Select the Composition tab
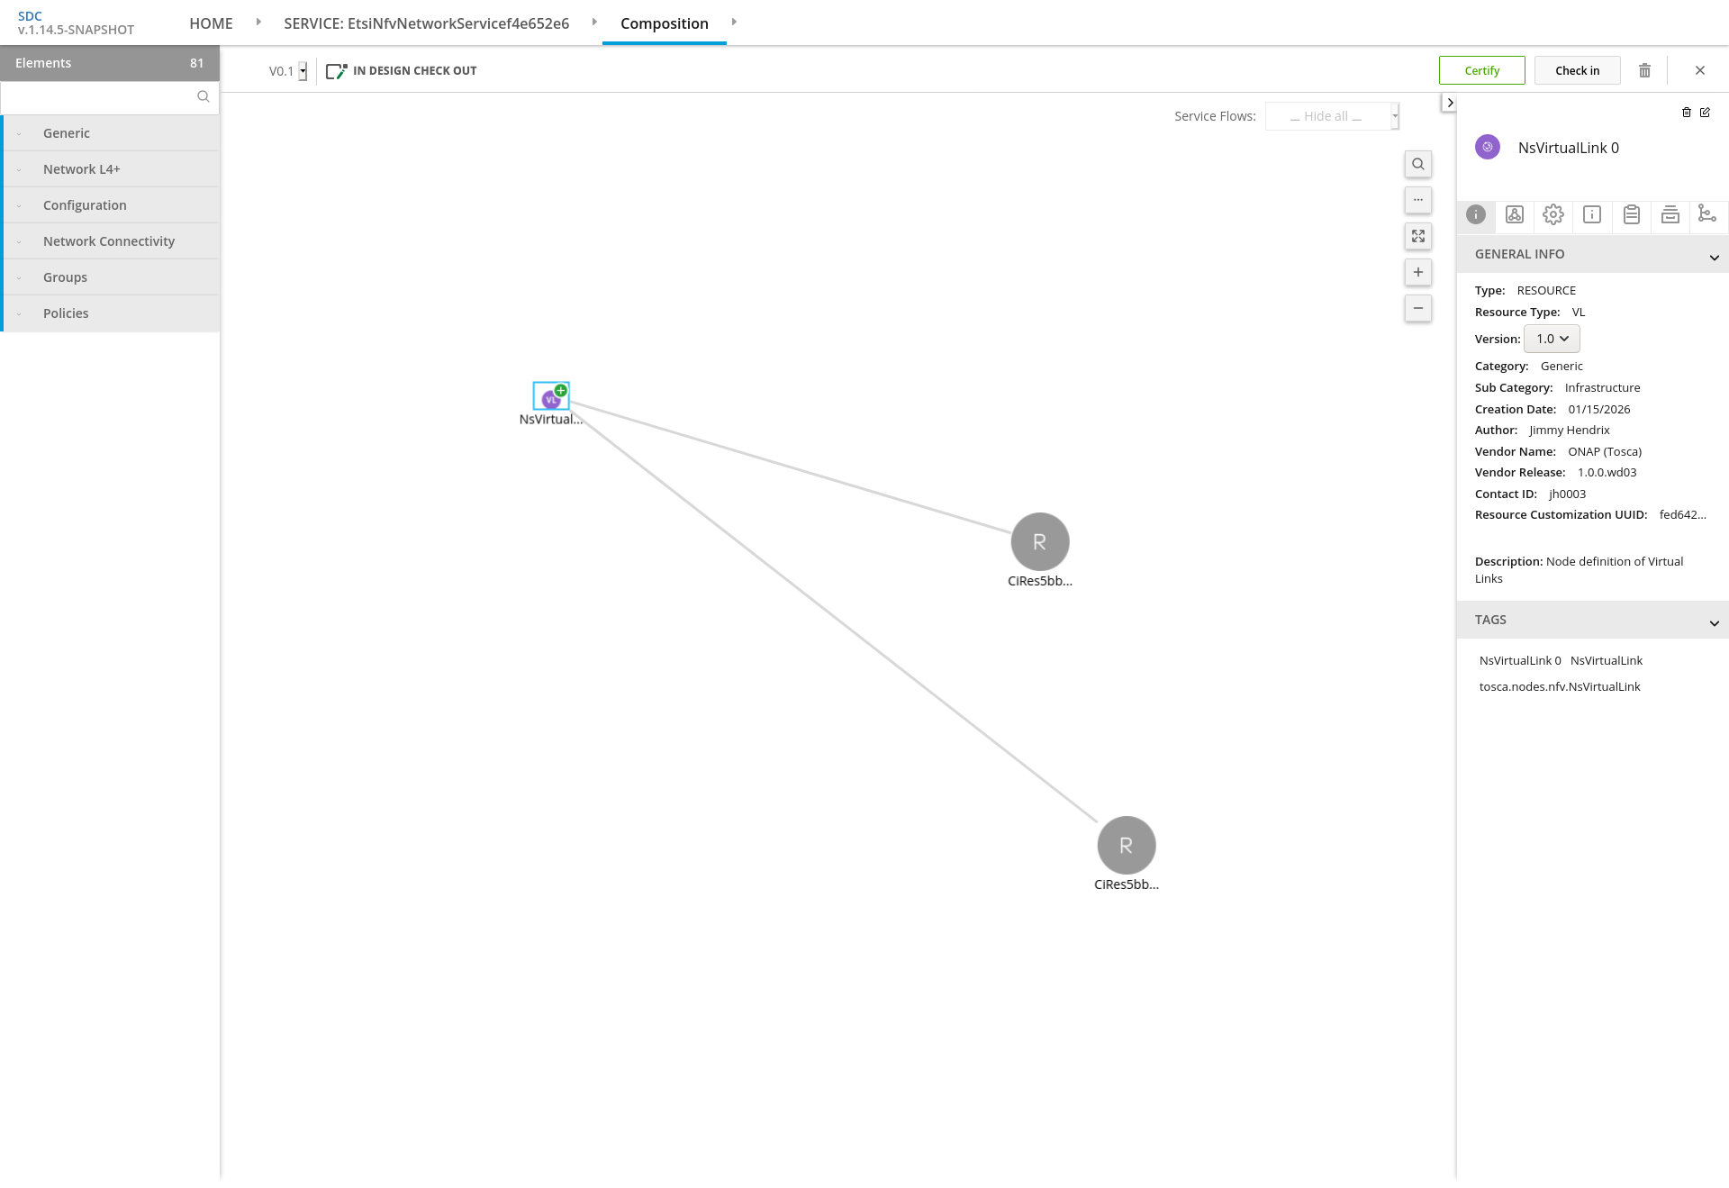This screenshot has width=1729, height=1188. tap(664, 23)
